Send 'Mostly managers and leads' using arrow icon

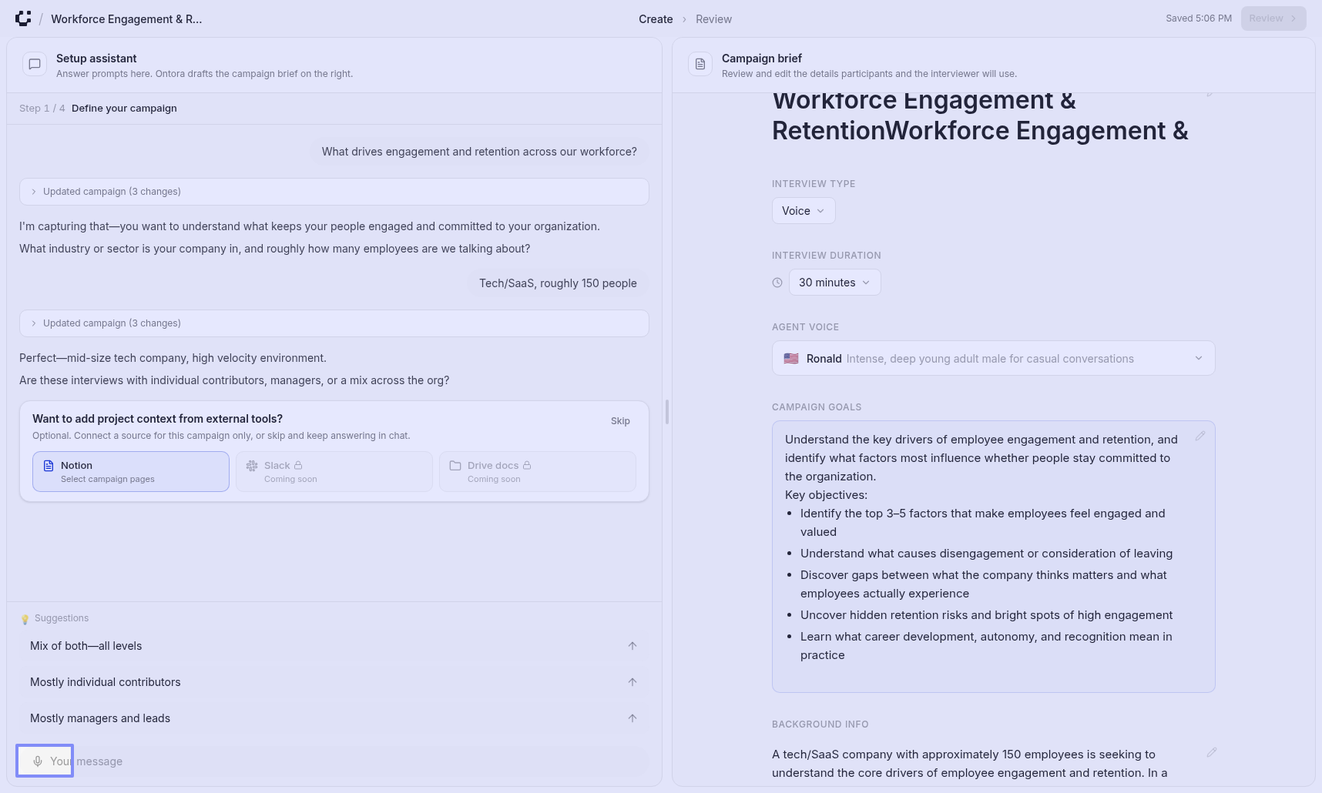coord(632,718)
